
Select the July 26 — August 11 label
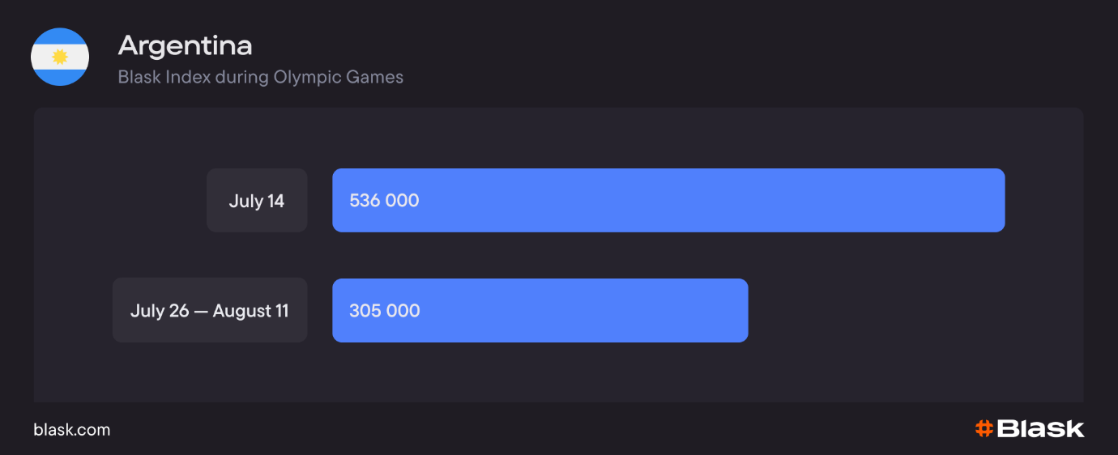[209, 311]
